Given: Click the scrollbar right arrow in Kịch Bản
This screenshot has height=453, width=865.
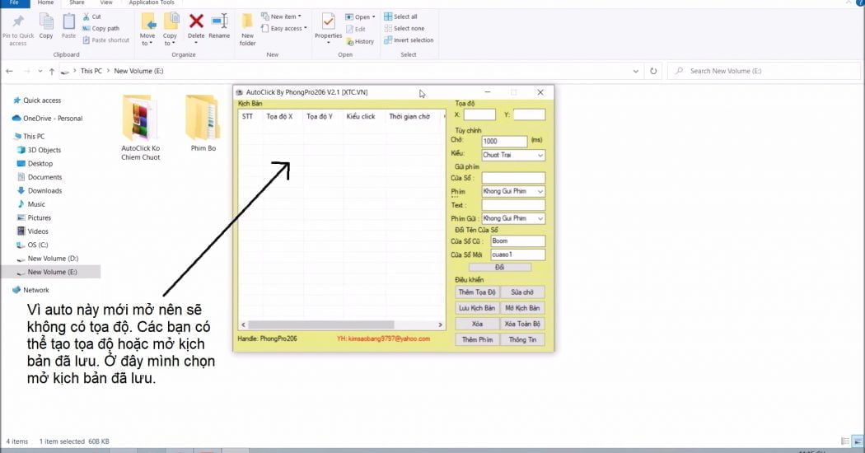Looking at the screenshot, I should (x=440, y=325).
